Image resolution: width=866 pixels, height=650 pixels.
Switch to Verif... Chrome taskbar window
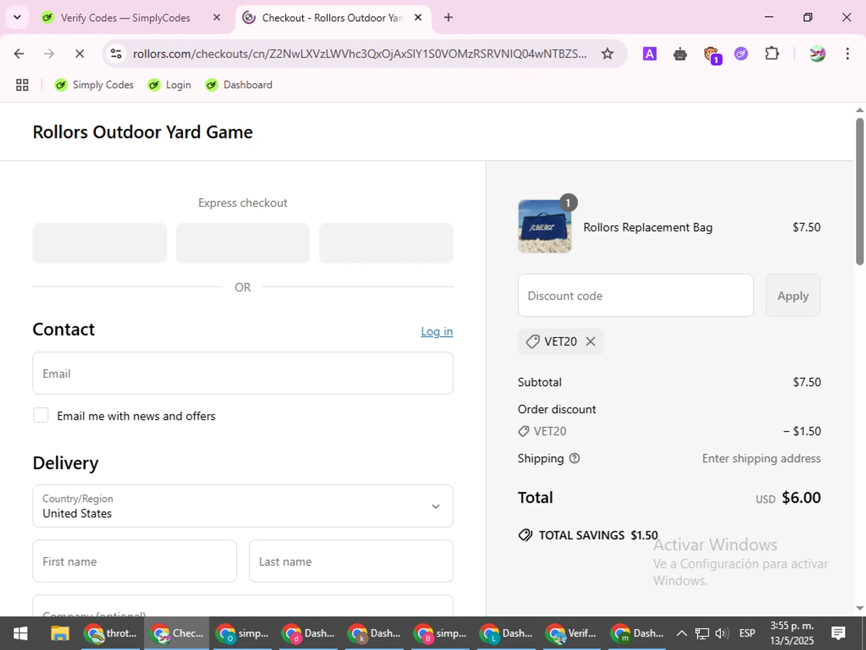(x=572, y=634)
